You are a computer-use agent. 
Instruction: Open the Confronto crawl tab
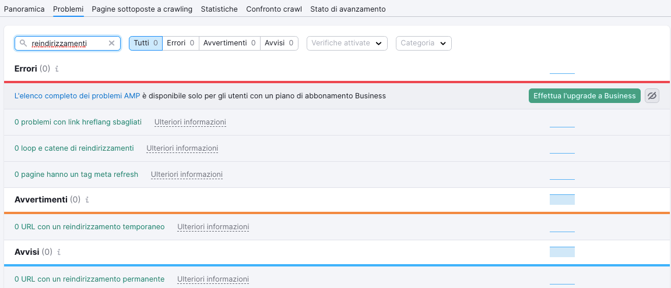[x=274, y=9]
